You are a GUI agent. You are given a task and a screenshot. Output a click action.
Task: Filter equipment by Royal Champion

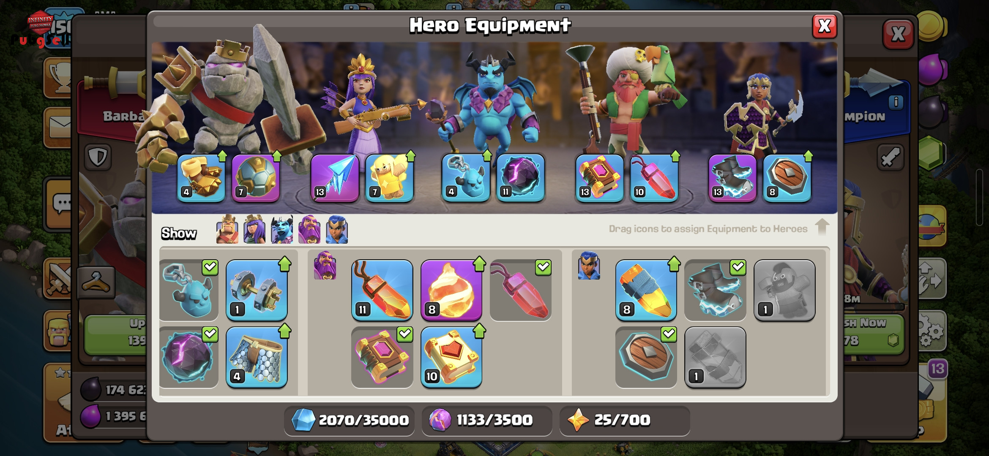click(x=337, y=229)
